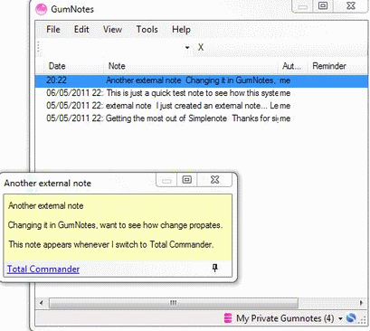The image size is (370, 331).
Task: Select the 20:22 Another external note row
Action: (x=202, y=80)
